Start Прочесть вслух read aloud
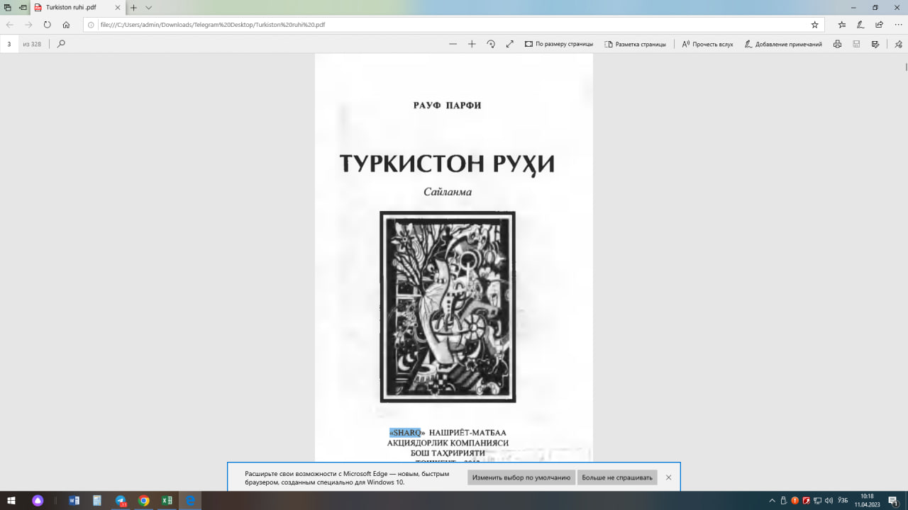This screenshot has width=908, height=510. [x=707, y=44]
